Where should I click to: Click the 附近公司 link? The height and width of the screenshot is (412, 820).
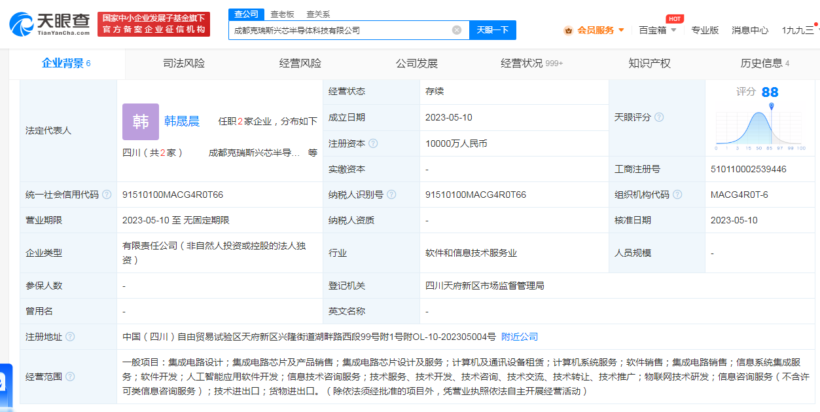pyautogui.click(x=520, y=337)
